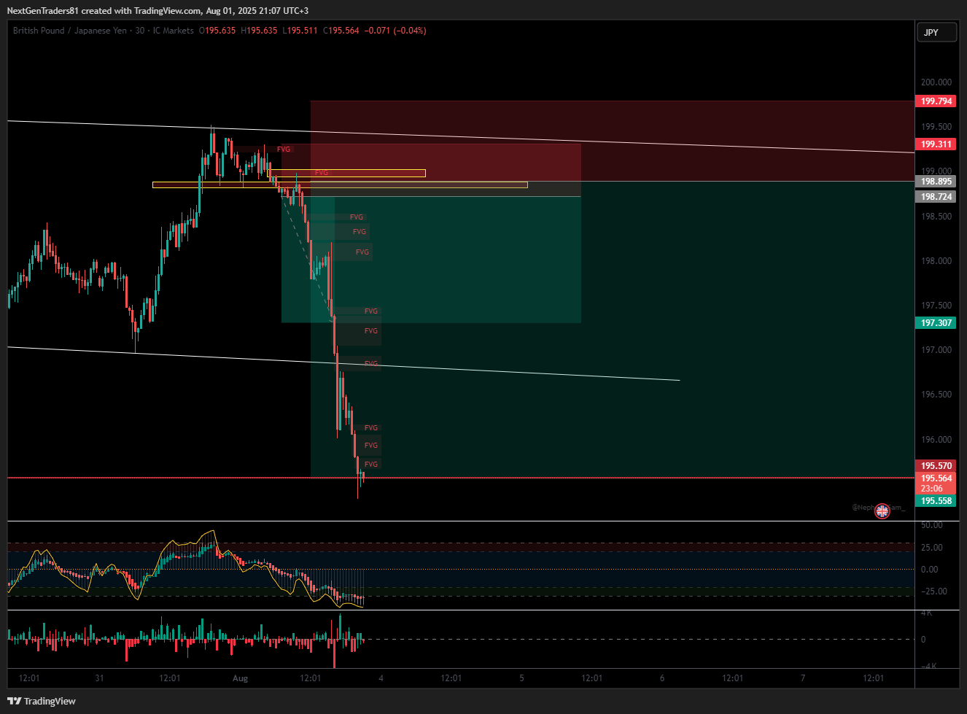967x714 pixels.
Task: Select the 195.570 red price label
Action: point(936,466)
